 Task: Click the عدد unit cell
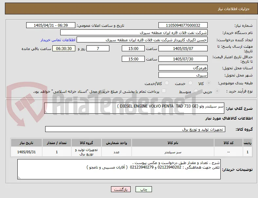(117, 152)
